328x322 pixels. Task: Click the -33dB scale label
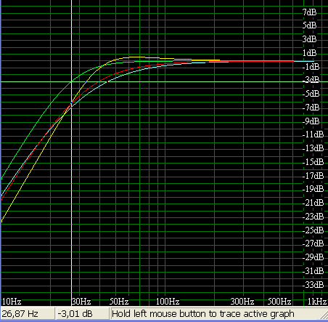tap(313, 284)
